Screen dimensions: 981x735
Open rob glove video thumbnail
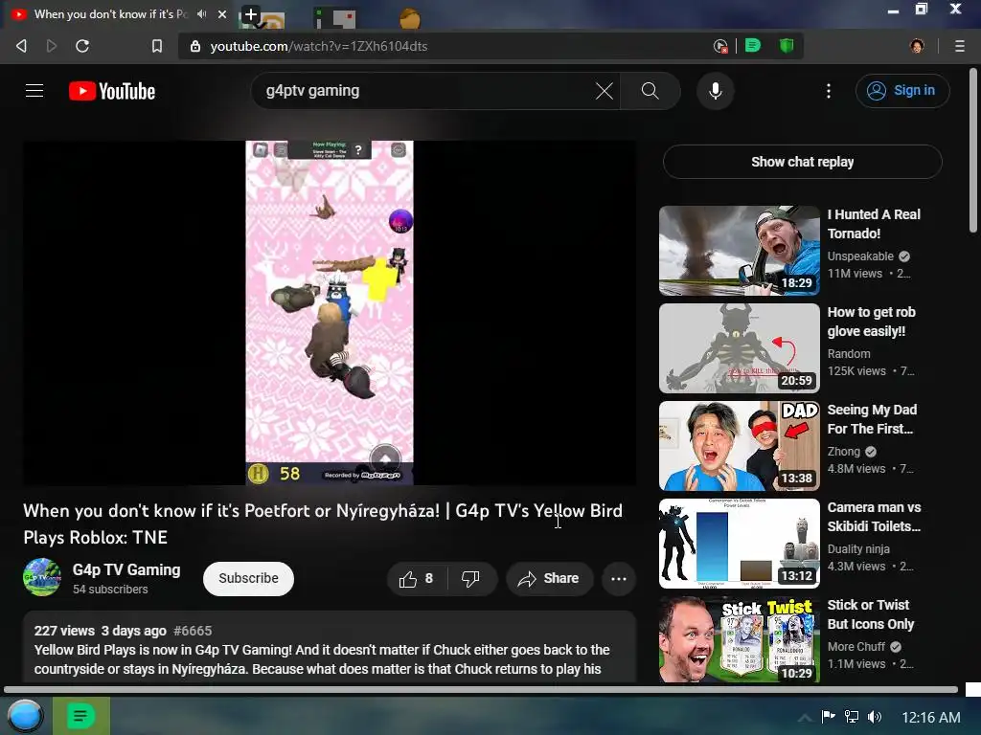tap(739, 348)
